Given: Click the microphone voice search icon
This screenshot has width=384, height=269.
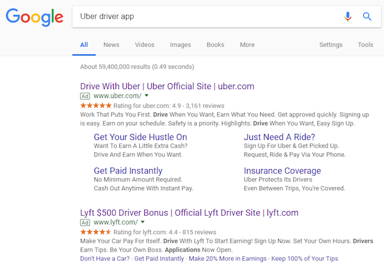Looking at the screenshot, I should [348, 17].
